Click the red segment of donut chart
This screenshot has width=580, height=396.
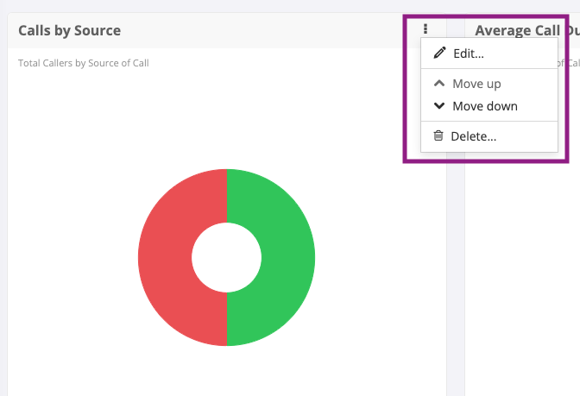(164, 257)
